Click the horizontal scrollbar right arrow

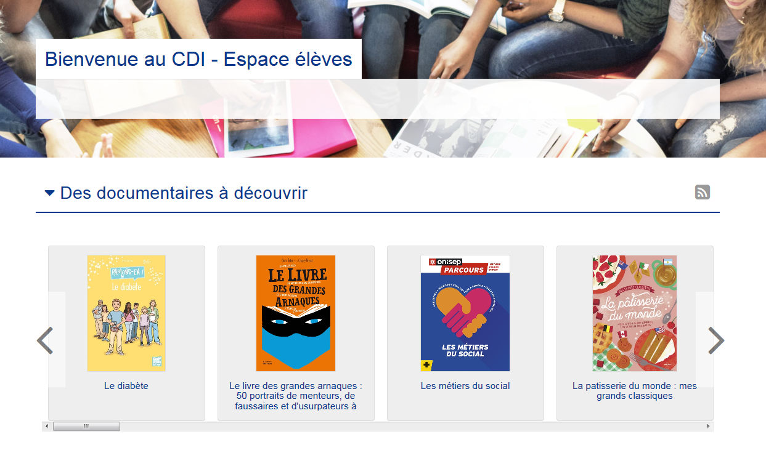(709, 426)
